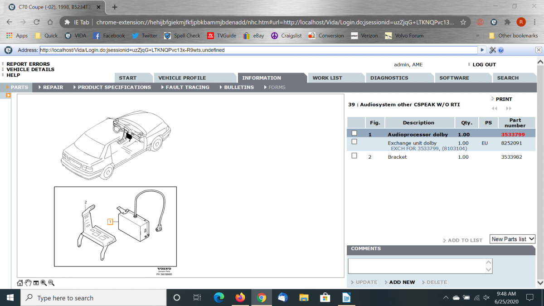The image size is (544, 306).
Task: Open File Explorer from the taskbar
Action: point(304,298)
